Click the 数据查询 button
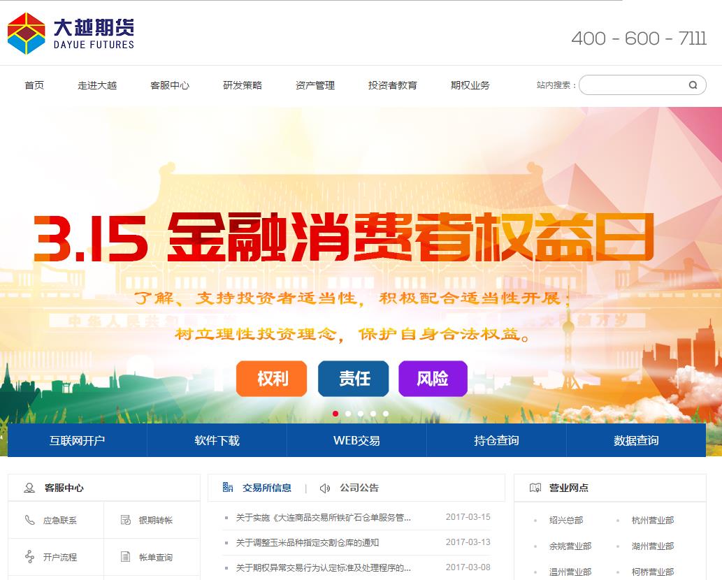Viewport: 722px width, 580px height. coord(636,440)
